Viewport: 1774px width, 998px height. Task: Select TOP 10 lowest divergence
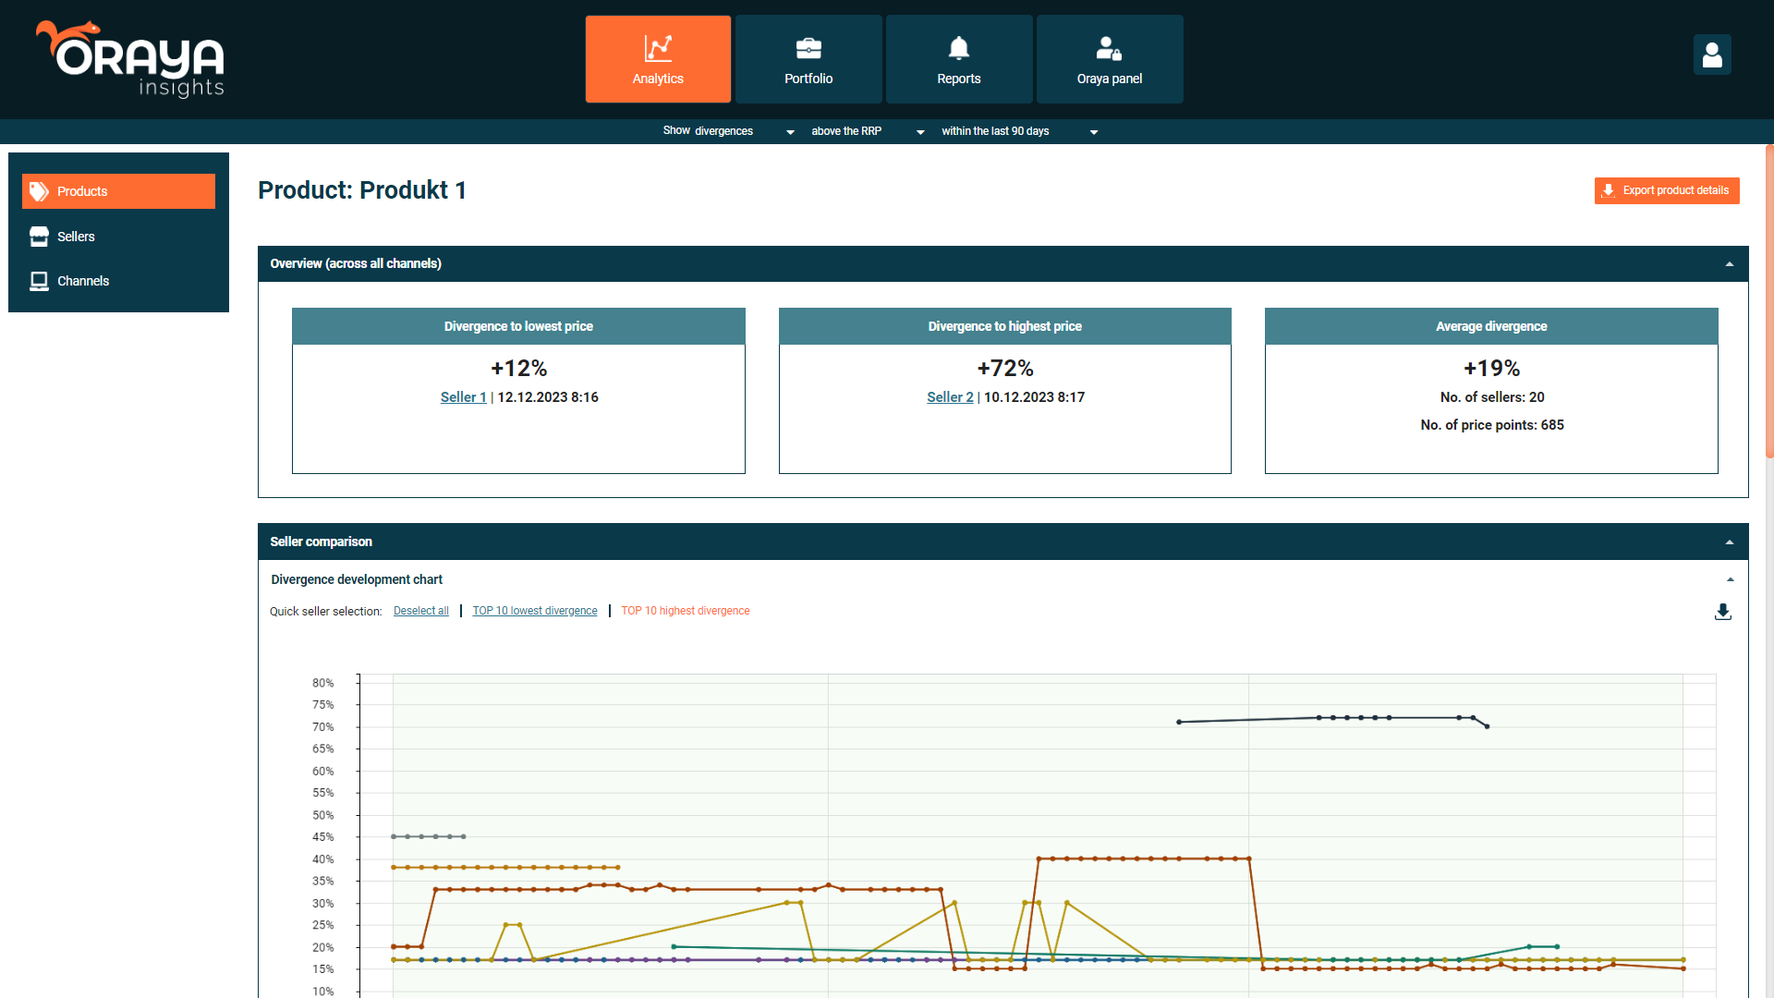(534, 611)
